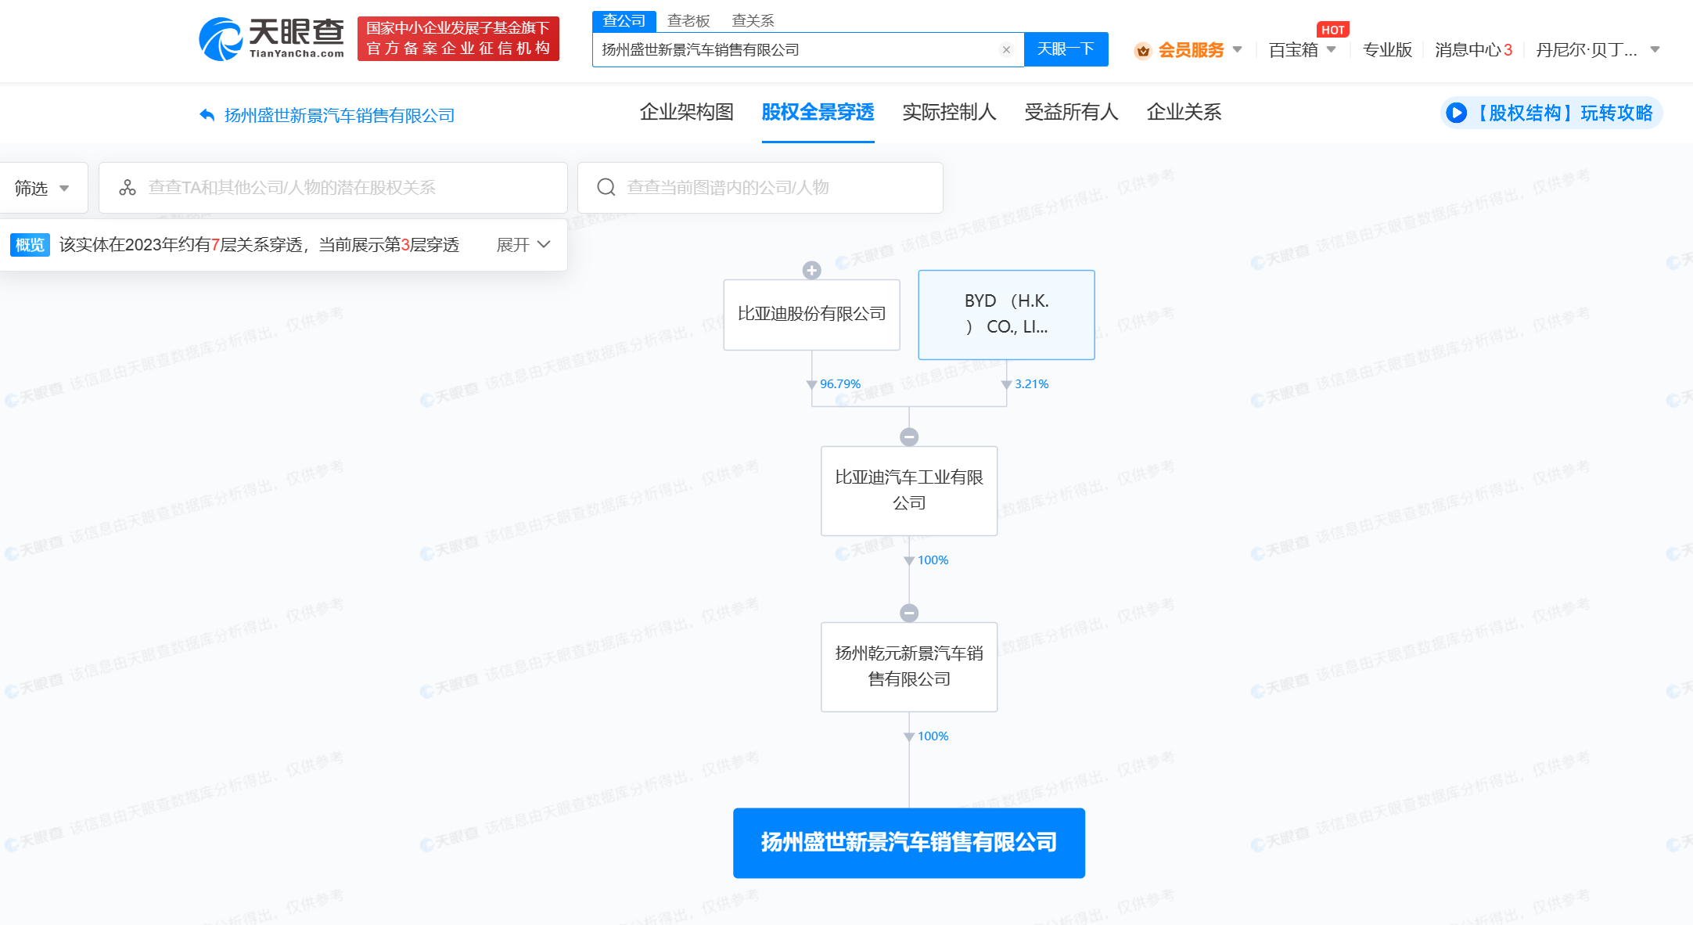Click the Tianyancha logo icon
This screenshot has height=925, width=1693.
click(x=221, y=39)
